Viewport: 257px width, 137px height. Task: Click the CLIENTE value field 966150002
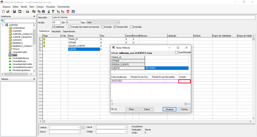pyautogui.click(x=167, y=68)
